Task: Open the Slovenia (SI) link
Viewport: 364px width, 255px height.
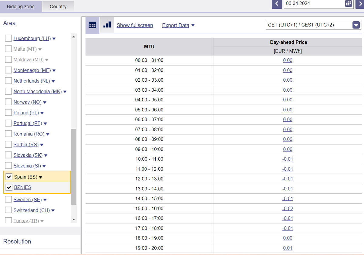Action: 27,166
